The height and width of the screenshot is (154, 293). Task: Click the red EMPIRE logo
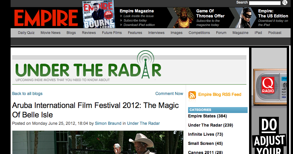pos(46,18)
